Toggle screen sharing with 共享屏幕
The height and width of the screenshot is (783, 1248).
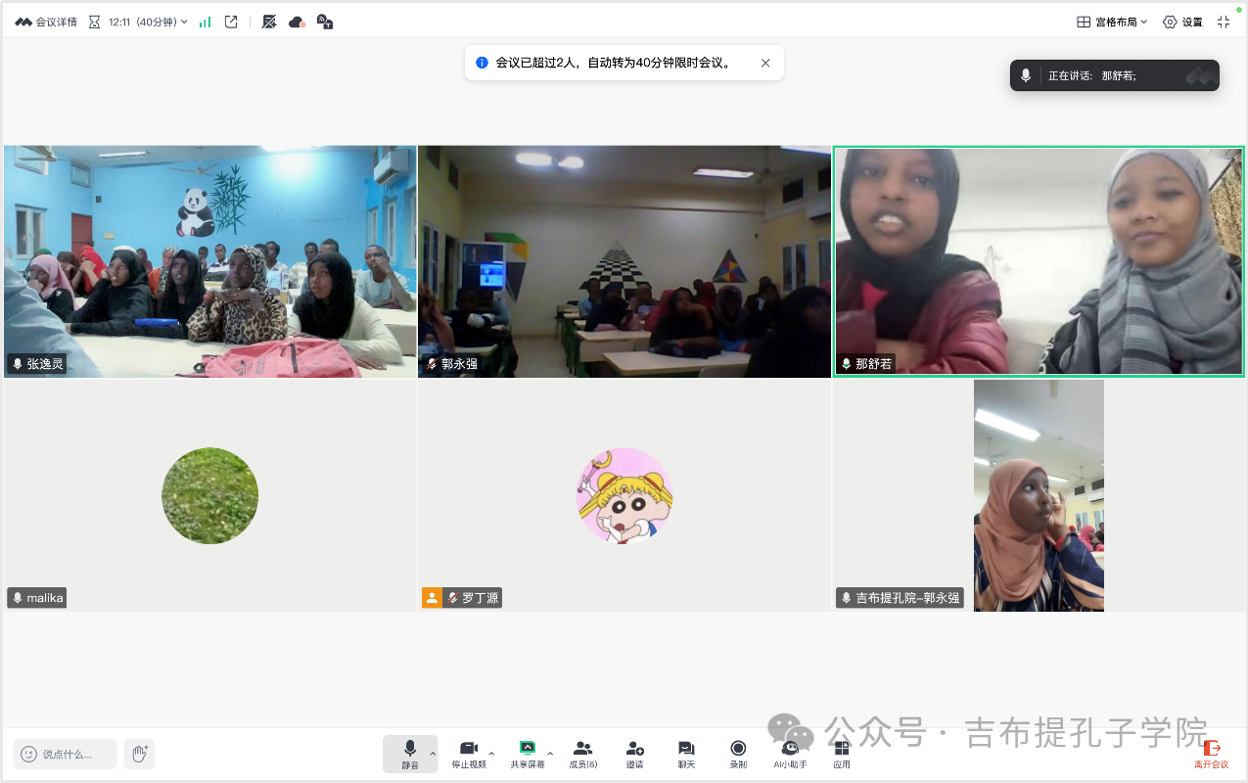[x=527, y=754]
